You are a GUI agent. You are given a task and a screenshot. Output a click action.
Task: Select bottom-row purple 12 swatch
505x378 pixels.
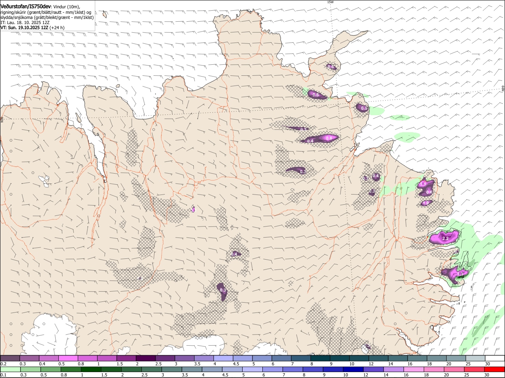pyautogui.click(x=373, y=369)
